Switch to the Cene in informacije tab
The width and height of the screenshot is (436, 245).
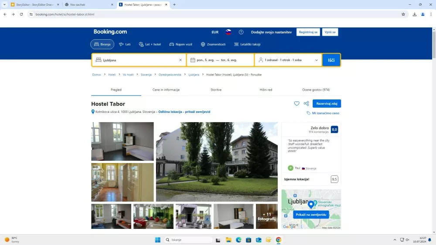(166, 90)
